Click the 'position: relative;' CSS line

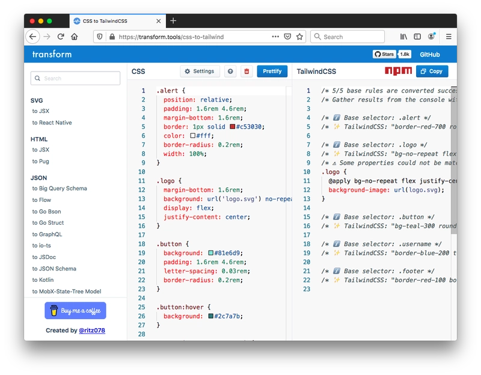(198, 100)
